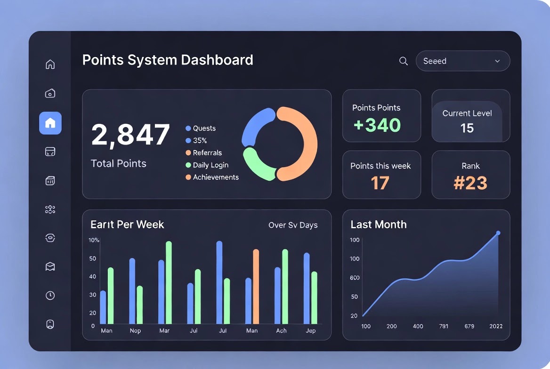Click the clock history icon in the sidebar
Screen dimensions: 550x369
(x=50, y=295)
